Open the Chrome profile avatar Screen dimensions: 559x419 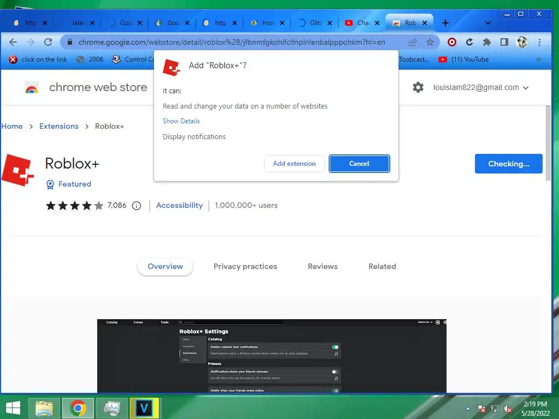(522, 42)
